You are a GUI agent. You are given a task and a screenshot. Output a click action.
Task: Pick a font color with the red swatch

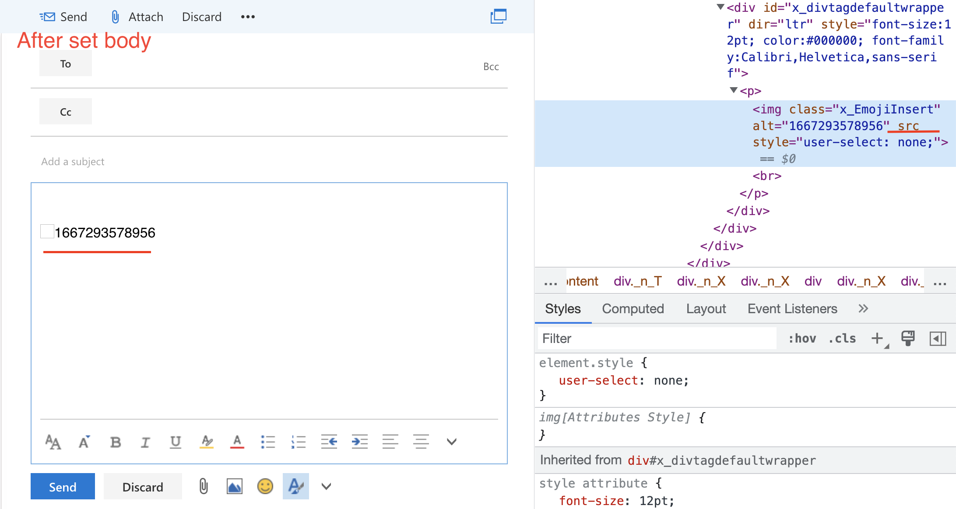237,442
